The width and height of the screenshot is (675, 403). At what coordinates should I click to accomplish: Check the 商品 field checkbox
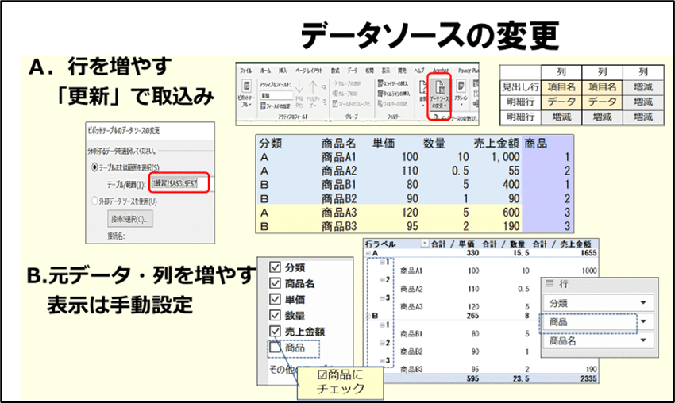pyautogui.click(x=275, y=347)
